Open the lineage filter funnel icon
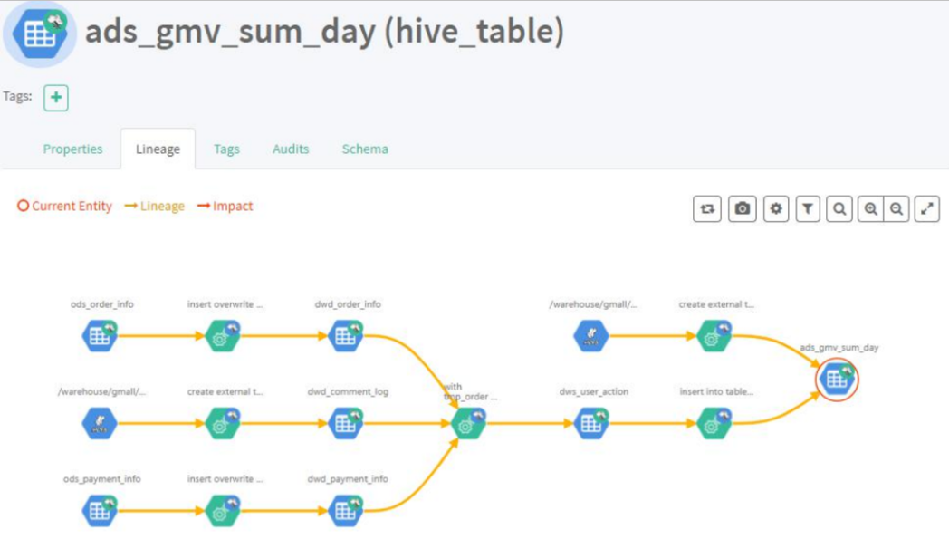This screenshot has width=949, height=539. point(808,209)
